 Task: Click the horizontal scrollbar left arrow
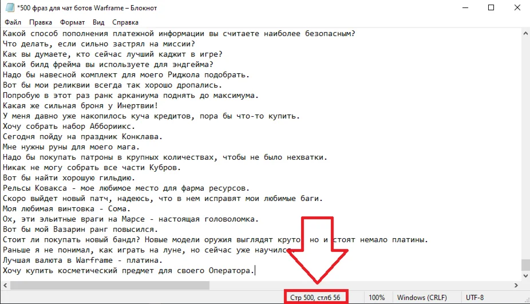point(5,286)
